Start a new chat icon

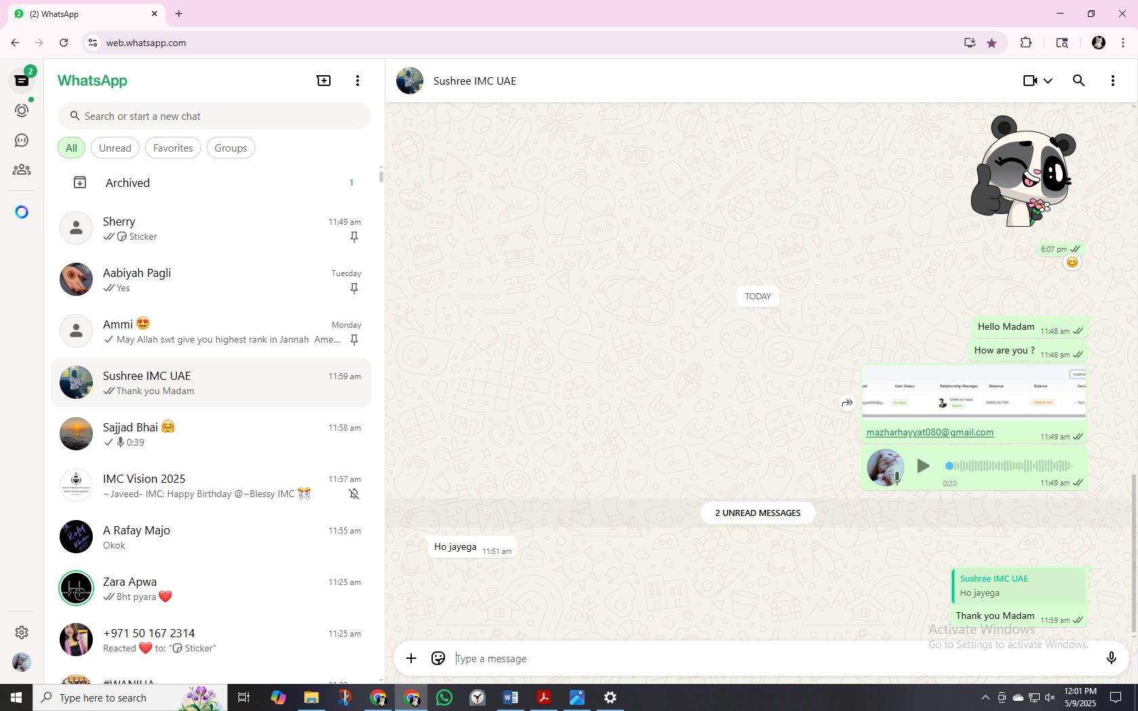click(324, 81)
